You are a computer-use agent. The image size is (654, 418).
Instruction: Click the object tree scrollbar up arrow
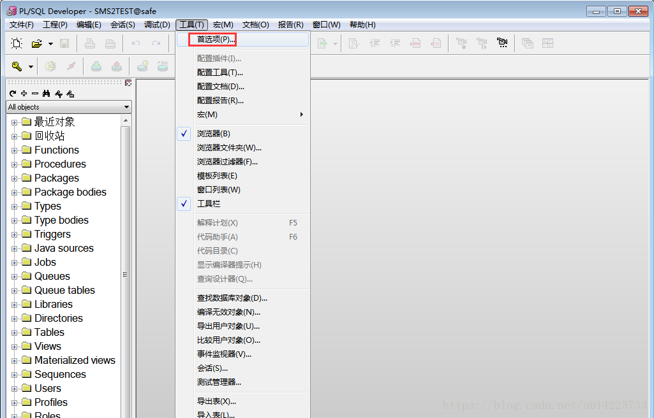point(126,120)
